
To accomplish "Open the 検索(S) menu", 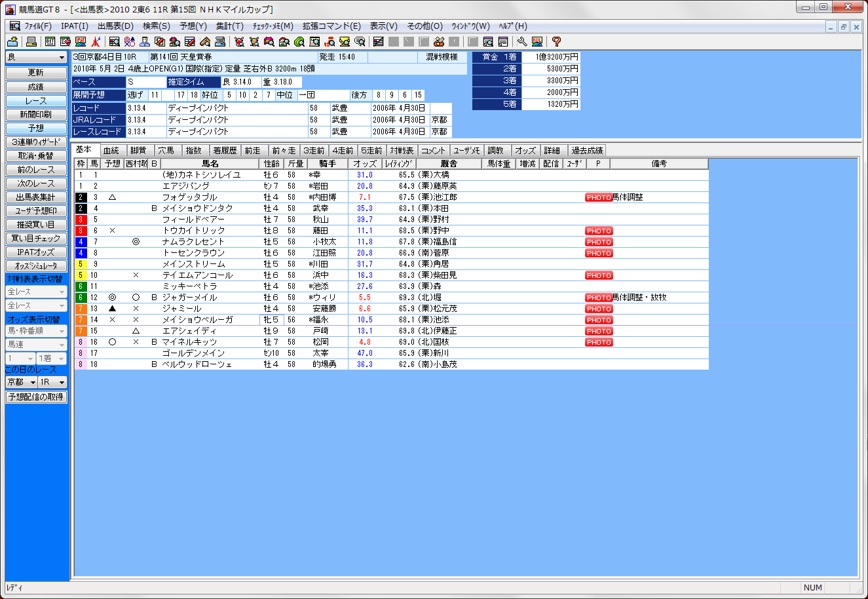I will pos(157,26).
